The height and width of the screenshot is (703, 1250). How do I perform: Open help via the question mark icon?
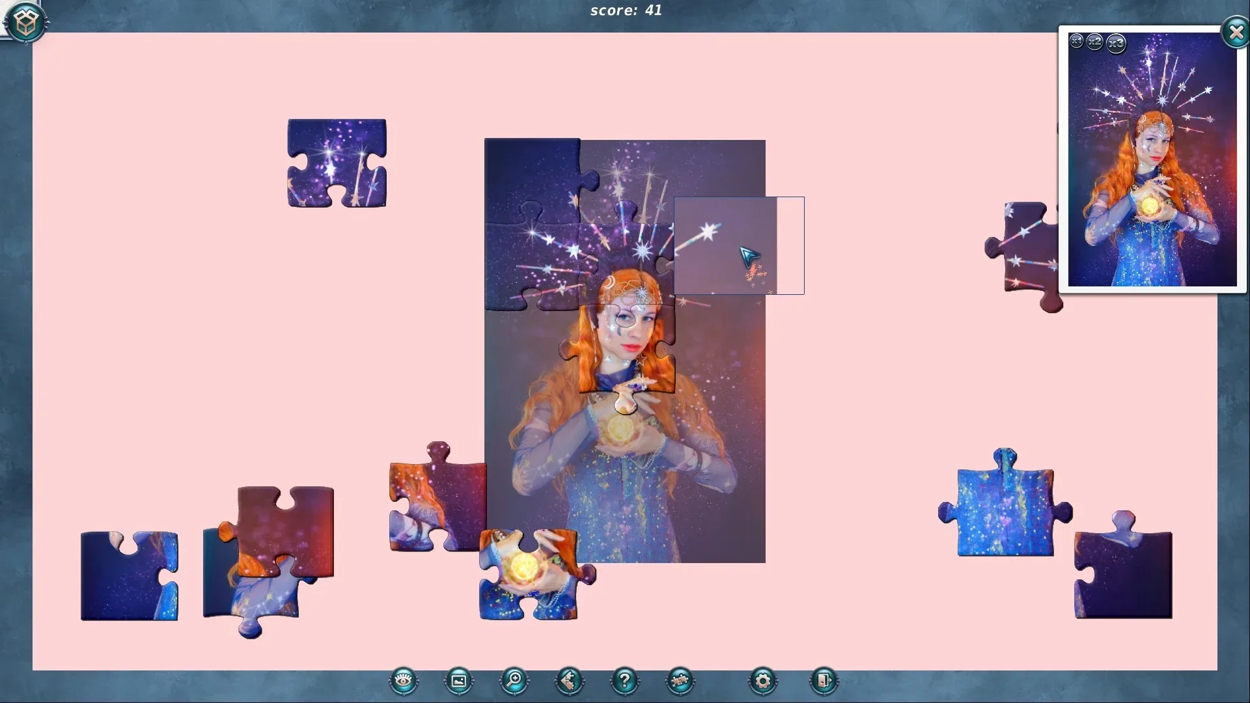(624, 680)
